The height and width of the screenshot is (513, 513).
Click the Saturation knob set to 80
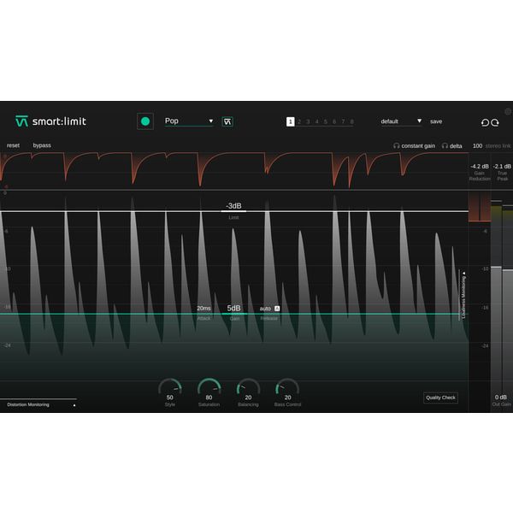click(x=209, y=388)
